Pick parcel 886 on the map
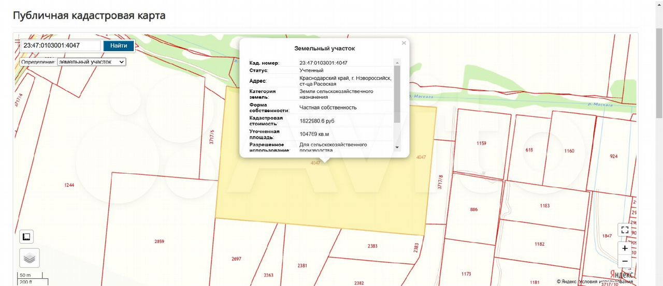The image size is (663, 286). (x=473, y=209)
